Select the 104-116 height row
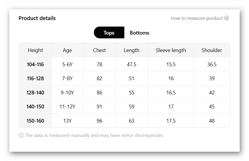Image resolution: width=249 pixels, height=161 pixels. (35, 65)
